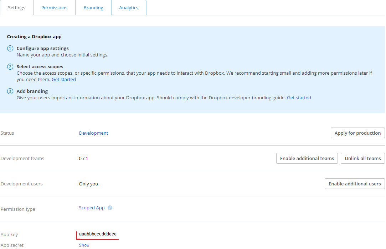Go to the Branding tab
The image size is (386, 249).
click(93, 8)
